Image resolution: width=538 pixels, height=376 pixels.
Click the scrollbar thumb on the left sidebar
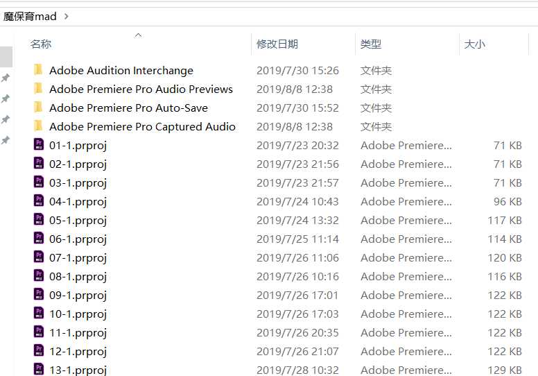[6, 57]
